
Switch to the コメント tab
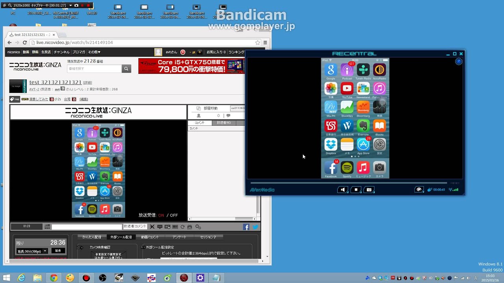pyautogui.click(x=200, y=123)
